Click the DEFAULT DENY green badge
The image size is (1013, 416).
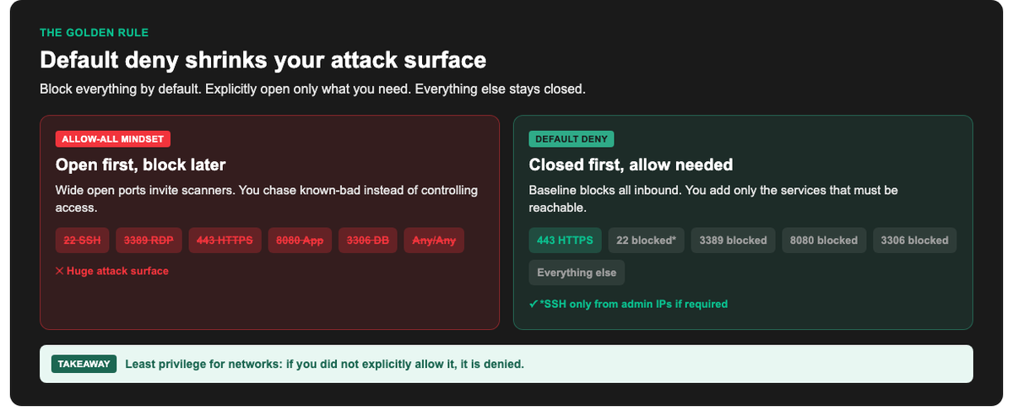point(572,139)
